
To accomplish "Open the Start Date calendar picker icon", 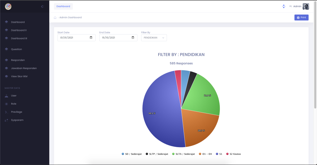I will pyautogui.click(x=91, y=38).
